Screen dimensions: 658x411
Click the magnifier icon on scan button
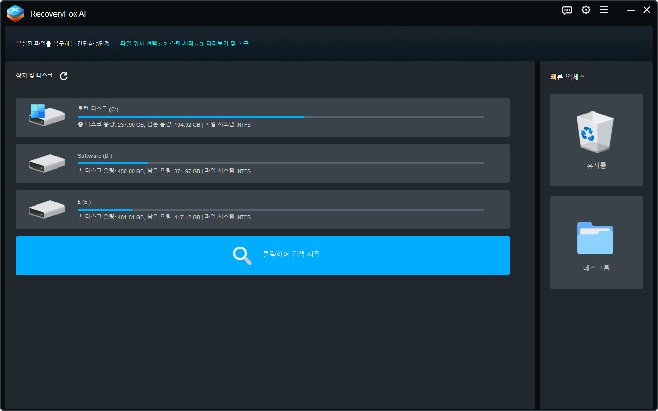point(242,255)
